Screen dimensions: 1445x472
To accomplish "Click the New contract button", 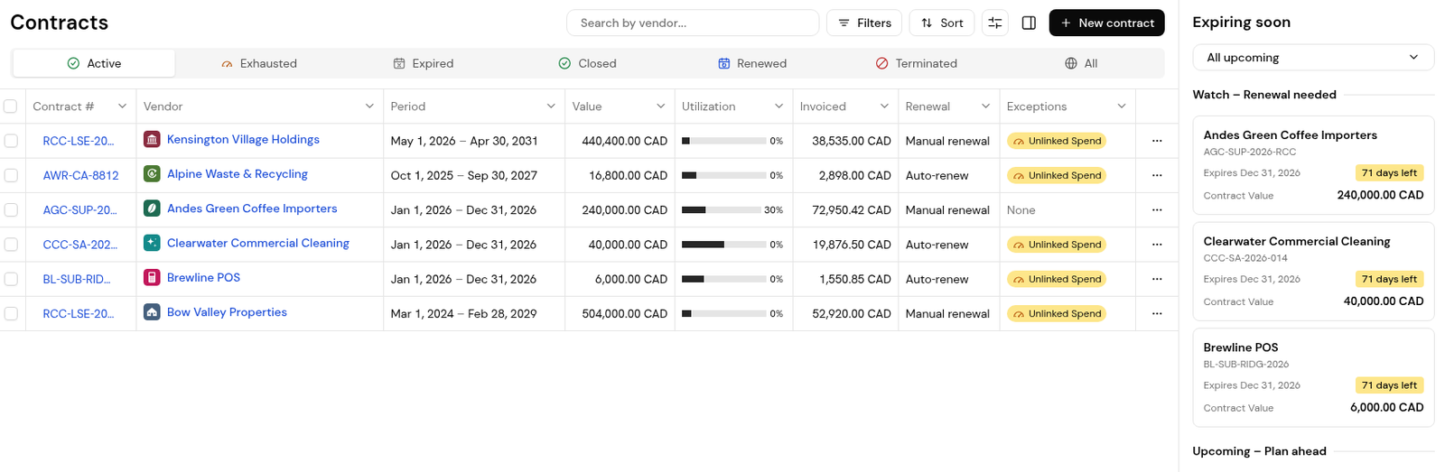I will click(x=1106, y=23).
